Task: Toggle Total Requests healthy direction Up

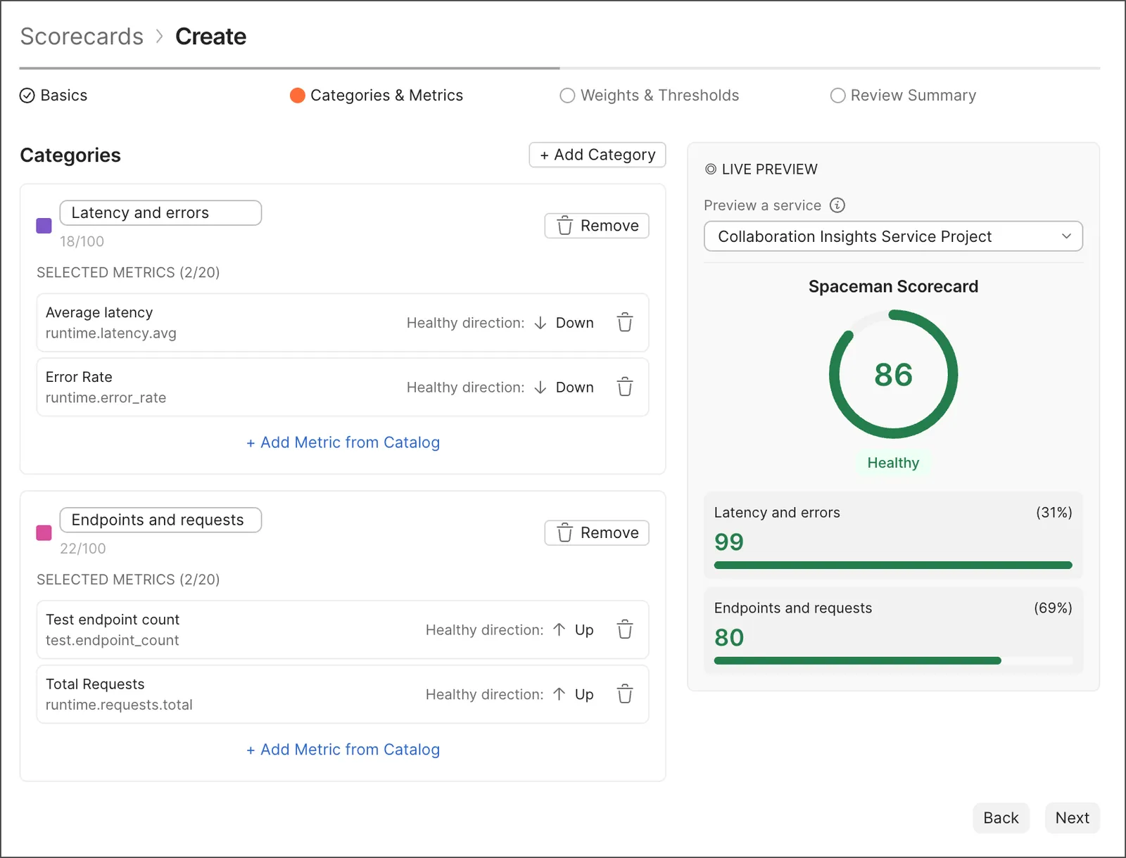Action: [574, 694]
